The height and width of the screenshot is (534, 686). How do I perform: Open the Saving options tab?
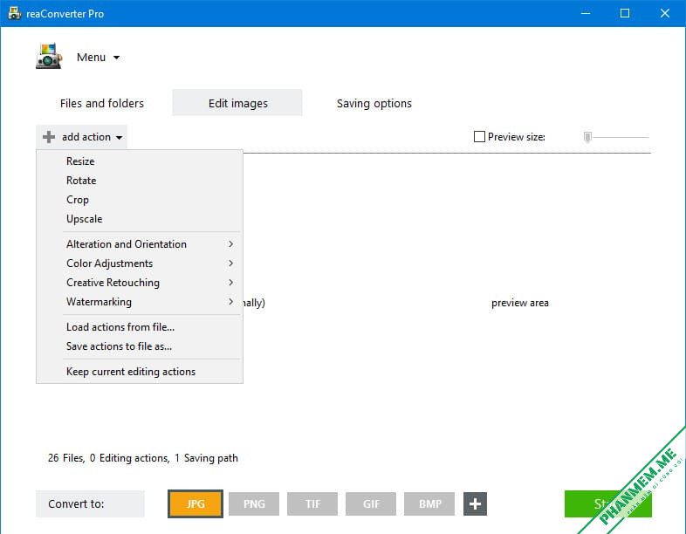coord(374,103)
